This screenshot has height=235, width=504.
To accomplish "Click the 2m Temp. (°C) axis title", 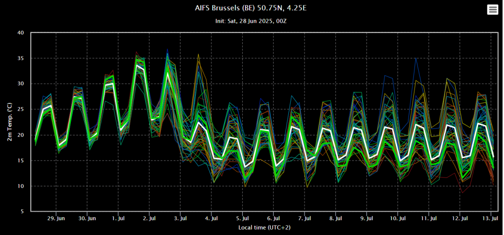I will [x=10, y=122].
